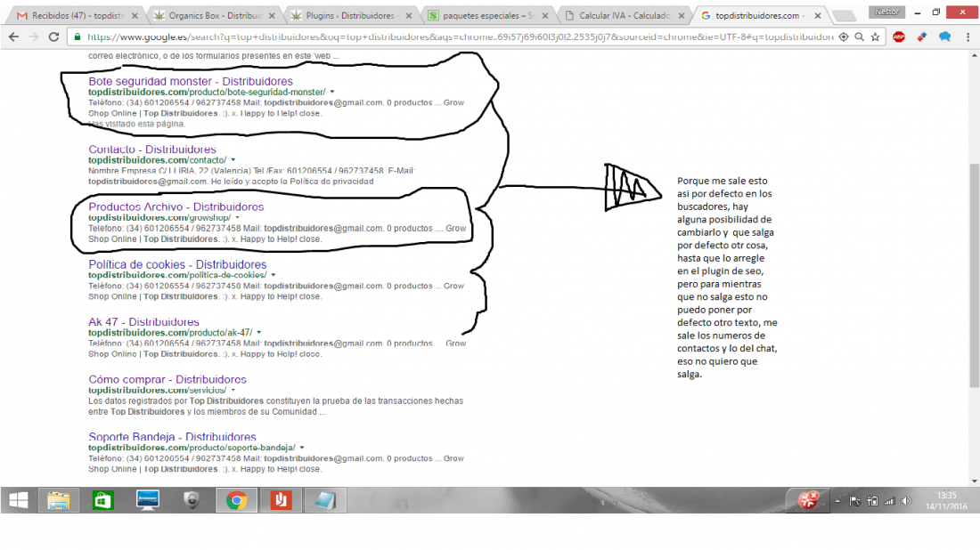Open the Action Center flag tray icon
980x550 pixels.
click(x=855, y=501)
